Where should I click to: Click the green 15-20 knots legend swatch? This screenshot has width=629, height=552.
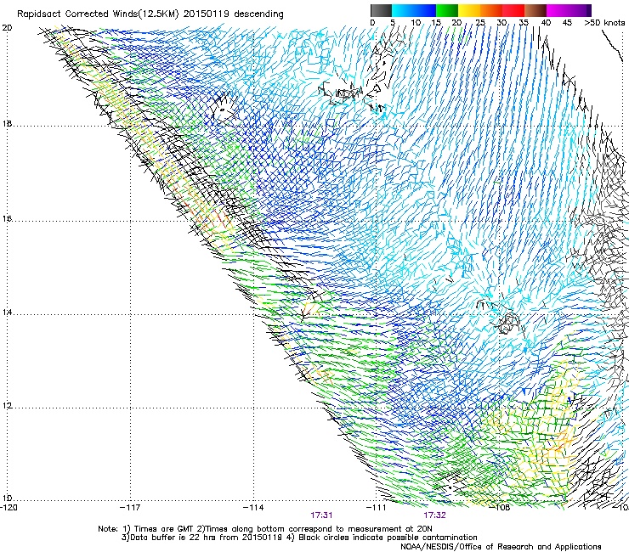447,10
